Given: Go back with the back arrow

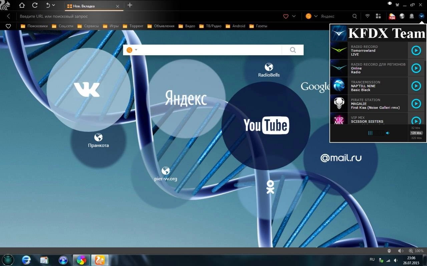Looking at the screenshot, I should click(8, 16).
